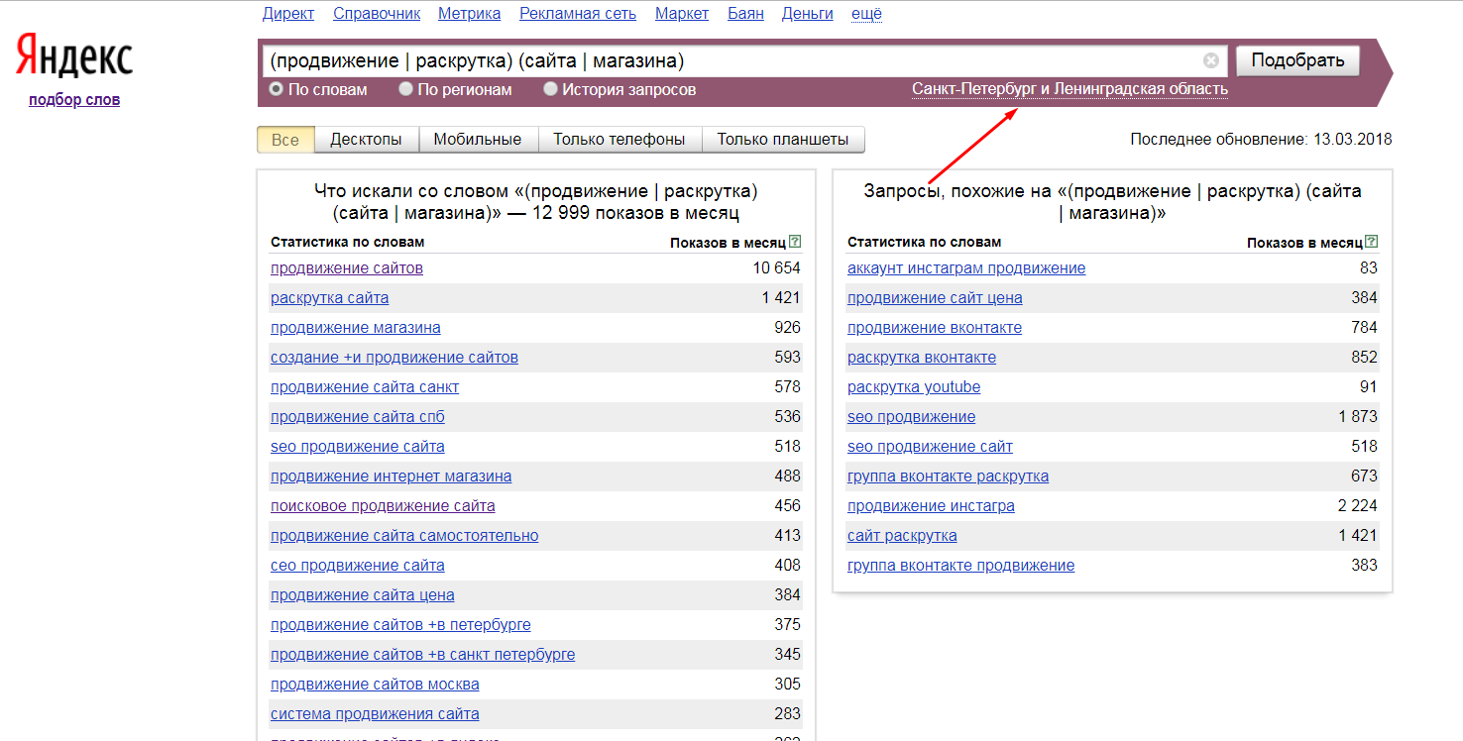Screen dimensions: 1463x741
Task: Switch to the 'Десктопы' tab
Action: click(366, 140)
